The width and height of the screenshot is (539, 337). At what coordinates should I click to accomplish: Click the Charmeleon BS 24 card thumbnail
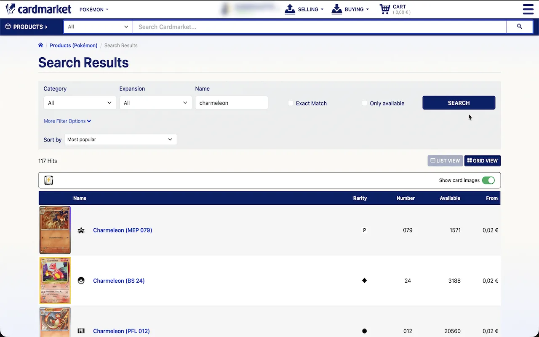pyautogui.click(x=55, y=281)
